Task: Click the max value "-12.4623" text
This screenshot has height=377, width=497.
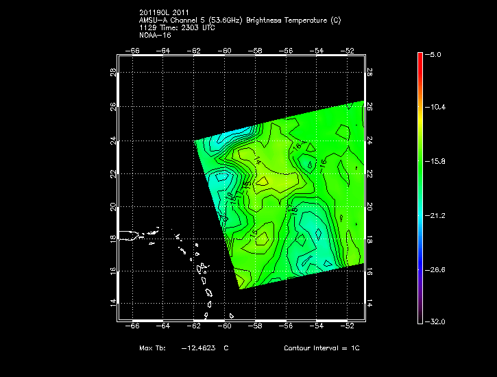Action: [x=198, y=348]
